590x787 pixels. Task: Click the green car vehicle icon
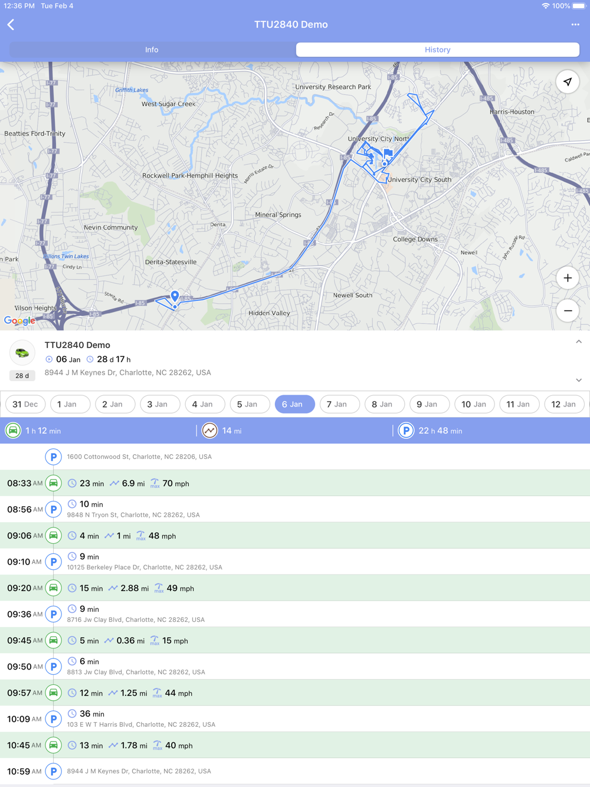click(22, 353)
